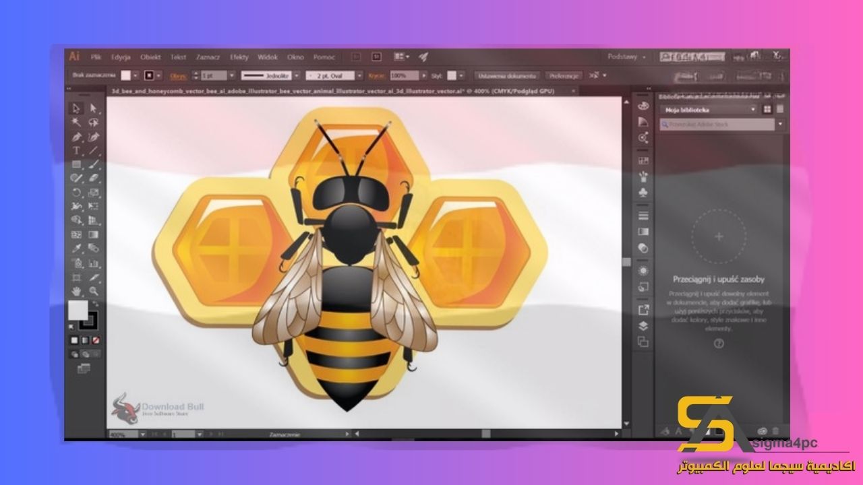
Task: Click the toolbar fill color box
Action: click(78, 310)
